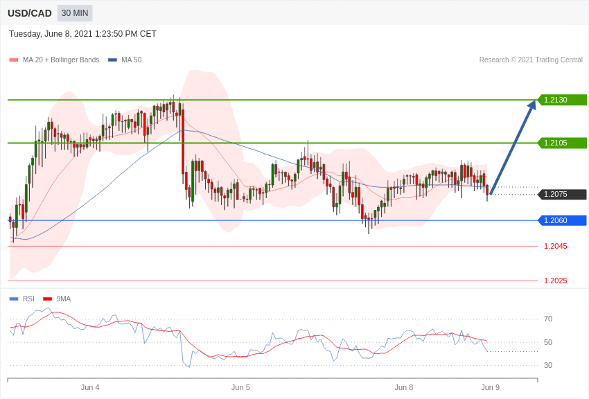The image size is (589, 399).
Task: Click the RSI 70 level label
Action: (548, 319)
